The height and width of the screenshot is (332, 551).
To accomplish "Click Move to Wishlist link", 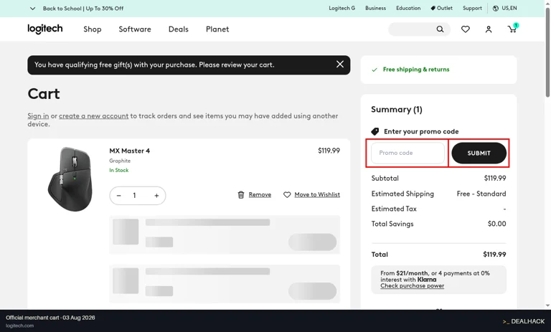I will pos(317,194).
